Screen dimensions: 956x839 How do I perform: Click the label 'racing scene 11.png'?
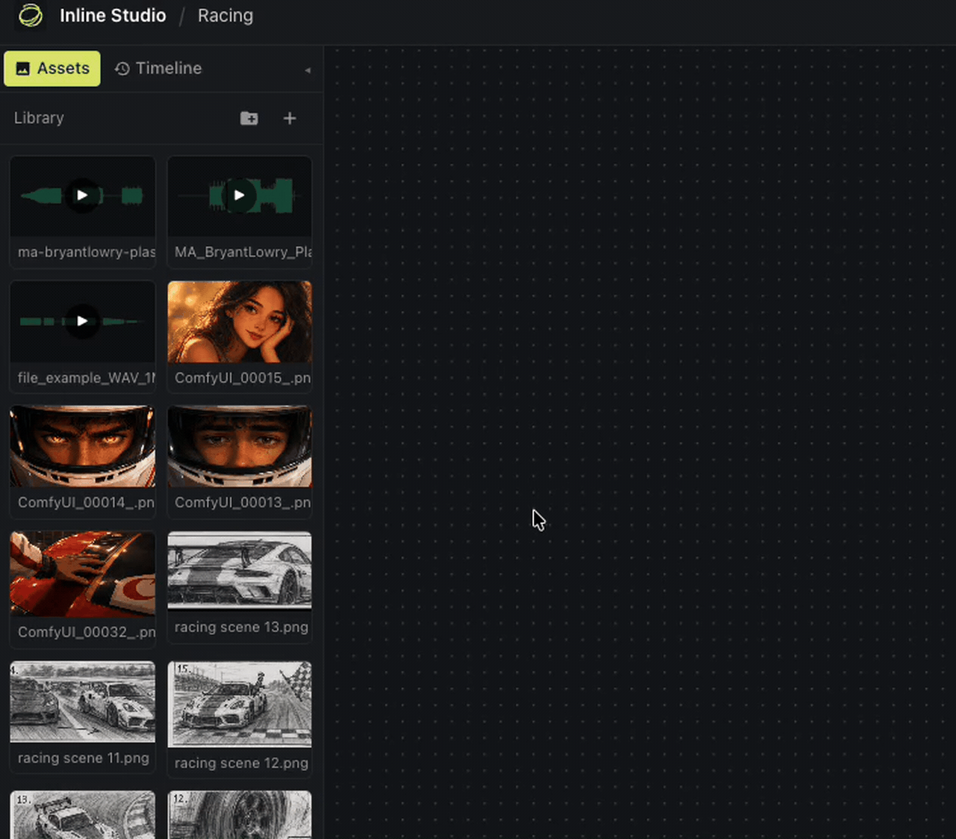pyautogui.click(x=84, y=758)
